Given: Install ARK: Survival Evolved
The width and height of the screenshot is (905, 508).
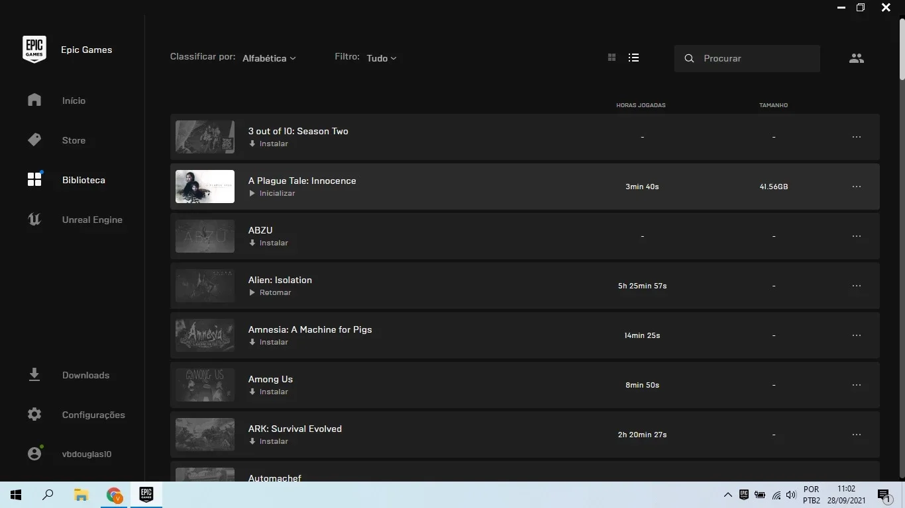Looking at the screenshot, I should [268, 441].
